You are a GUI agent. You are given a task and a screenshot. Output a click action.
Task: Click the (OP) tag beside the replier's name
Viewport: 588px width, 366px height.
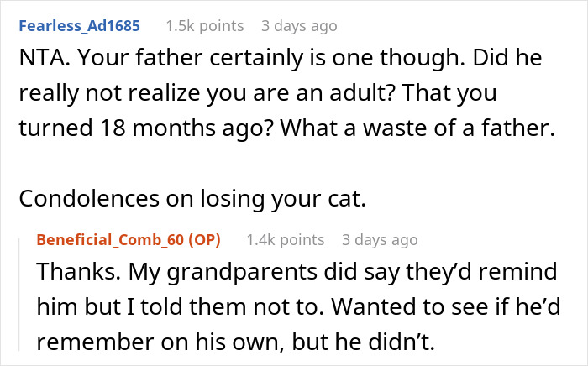coord(202,240)
